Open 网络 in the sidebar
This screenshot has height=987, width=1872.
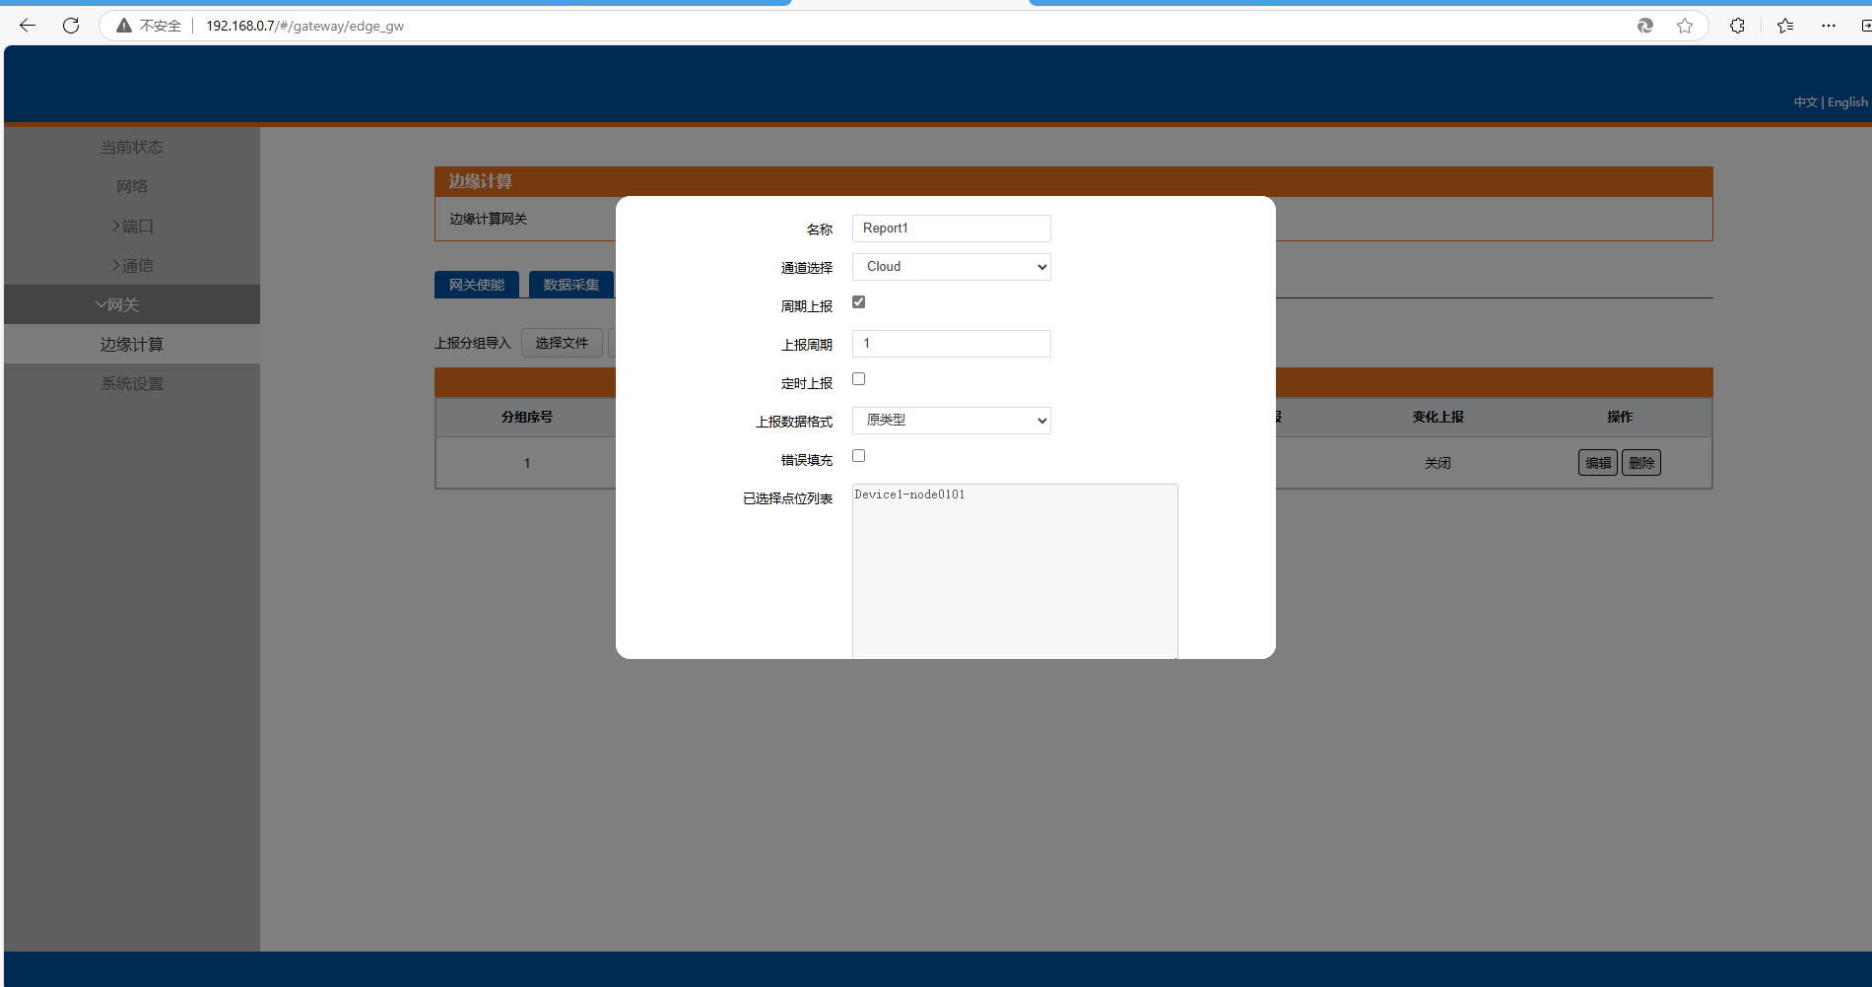(132, 186)
